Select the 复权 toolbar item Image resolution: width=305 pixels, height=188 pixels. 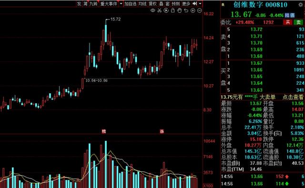(x=152, y=4)
